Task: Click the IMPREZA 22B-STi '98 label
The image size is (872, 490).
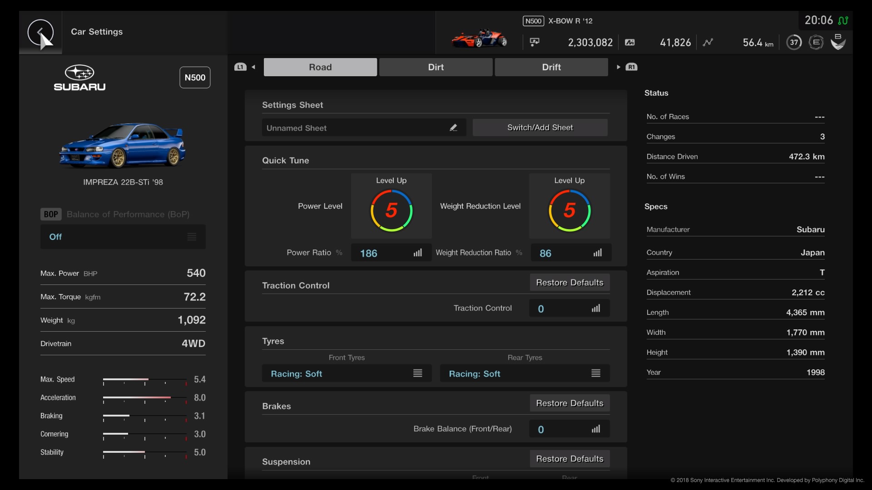Action: pyautogui.click(x=123, y=182)
